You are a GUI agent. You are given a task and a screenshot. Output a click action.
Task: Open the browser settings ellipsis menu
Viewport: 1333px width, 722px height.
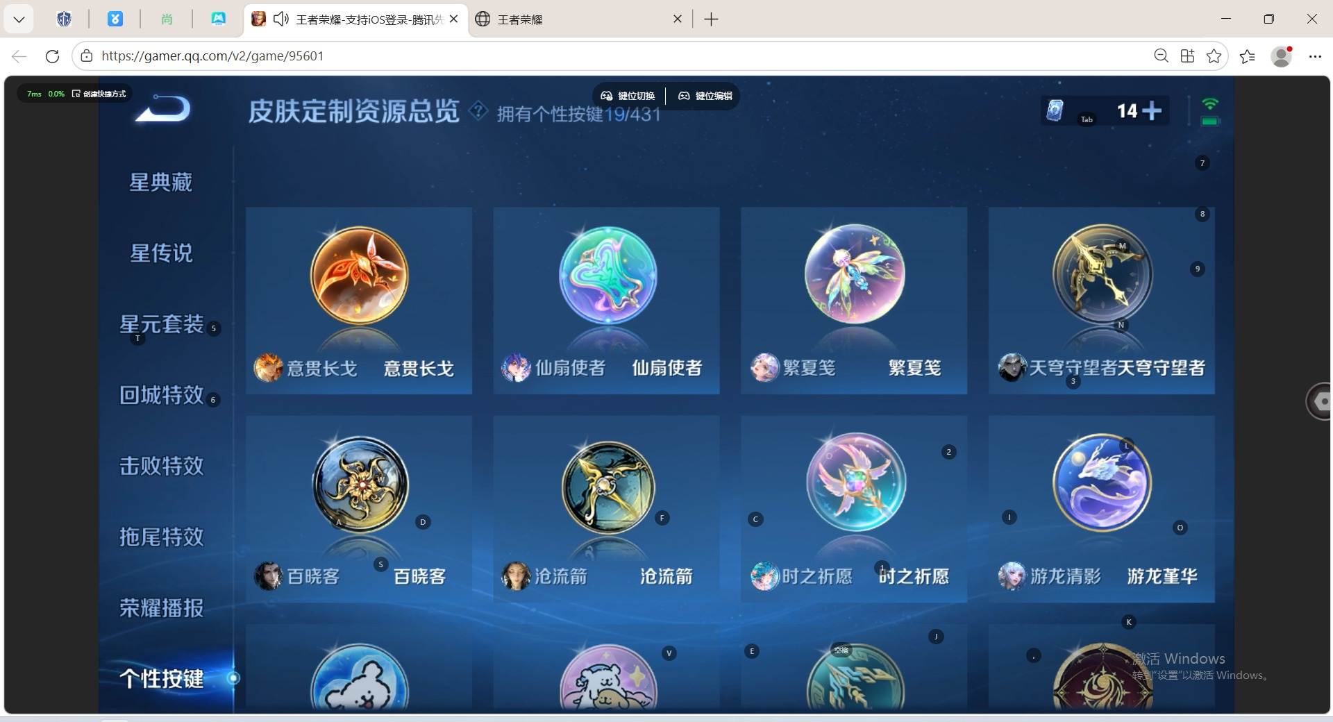tap(1315, 56)
